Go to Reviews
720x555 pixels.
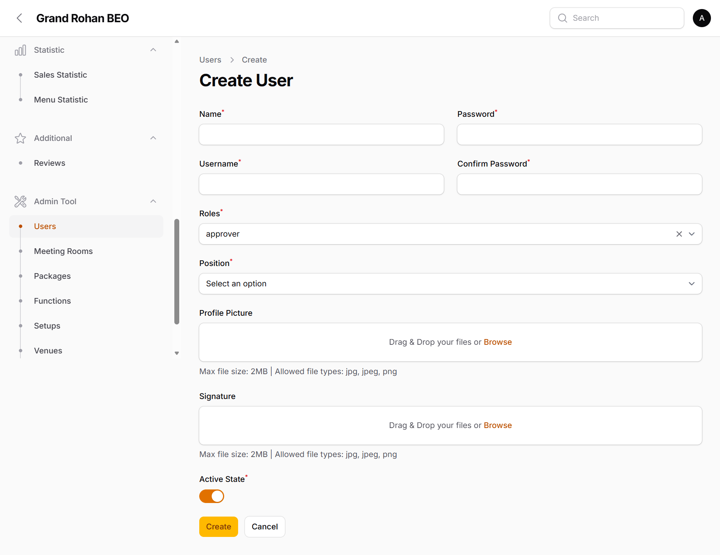[49, 163]
